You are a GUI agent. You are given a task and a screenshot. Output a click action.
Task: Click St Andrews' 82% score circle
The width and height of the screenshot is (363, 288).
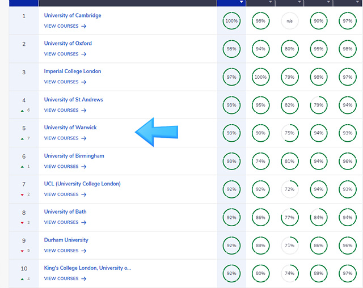(x=290, y=105)
